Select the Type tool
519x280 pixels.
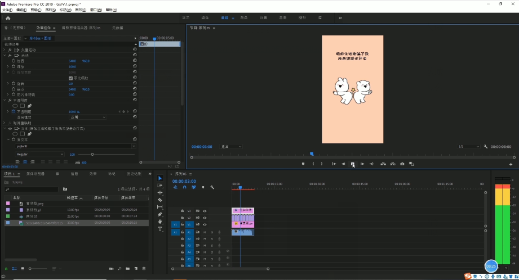pyautogui.click(x=160, y=229)
